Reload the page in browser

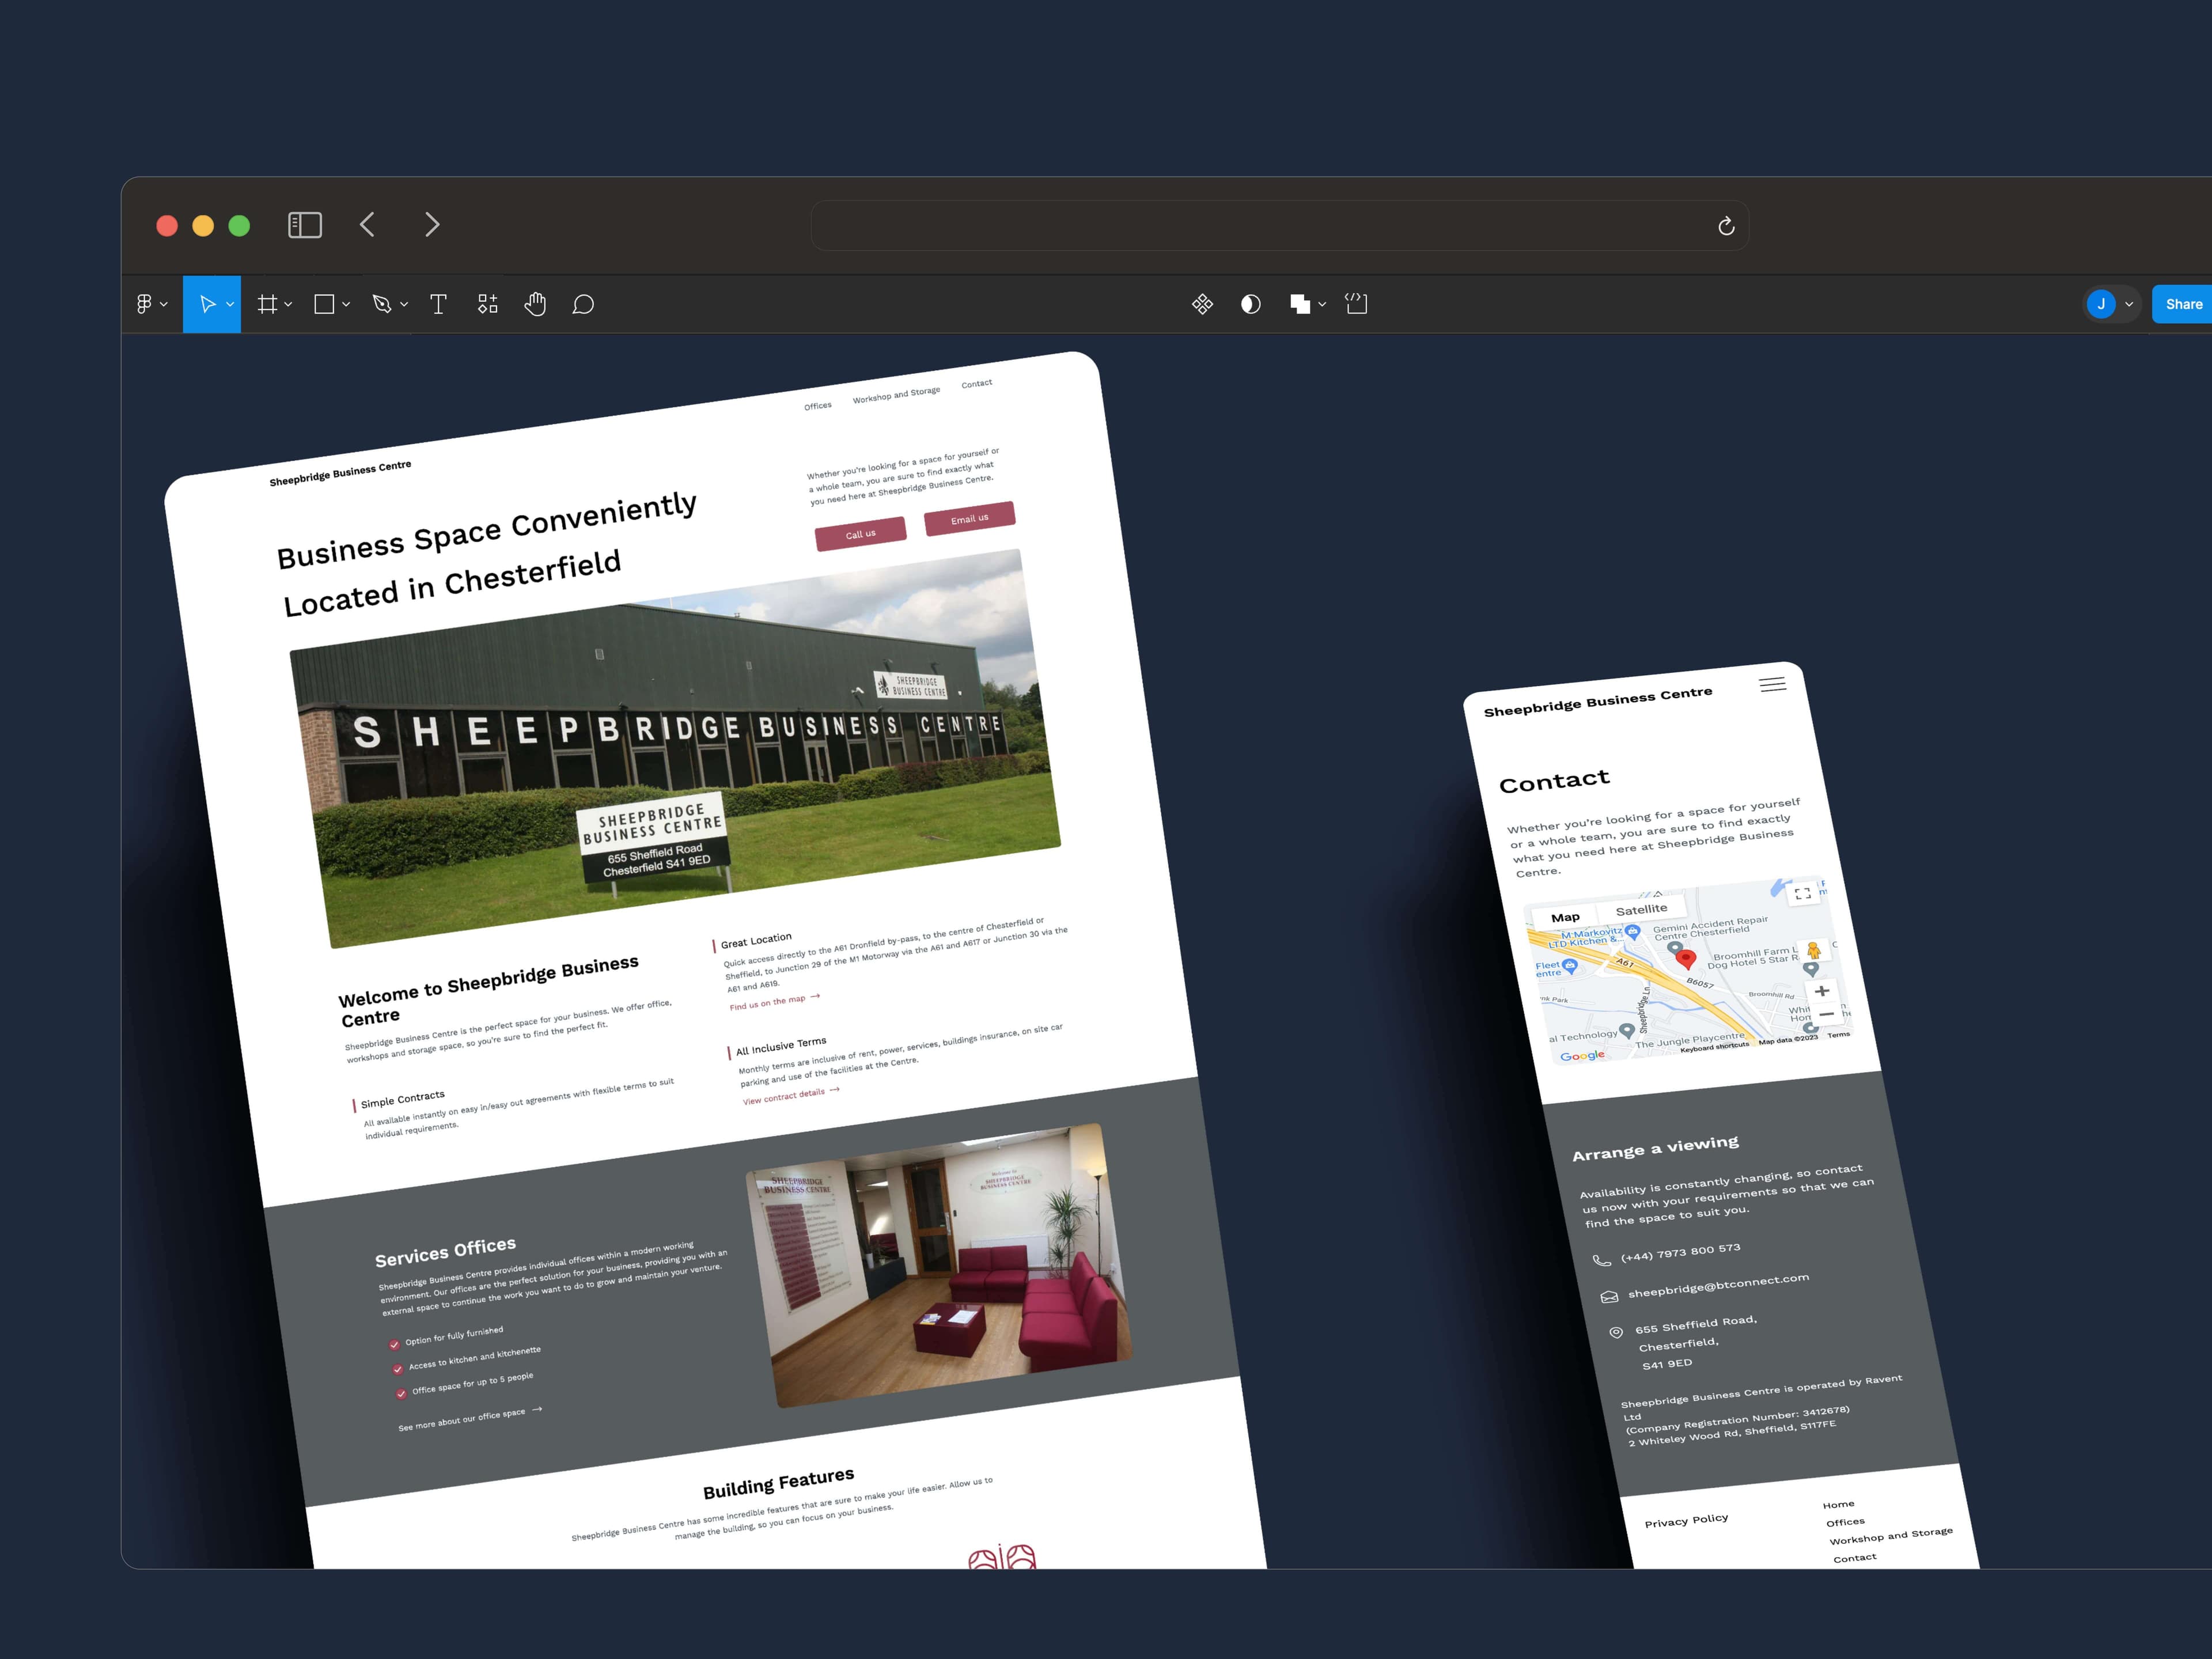[1726, 226]
